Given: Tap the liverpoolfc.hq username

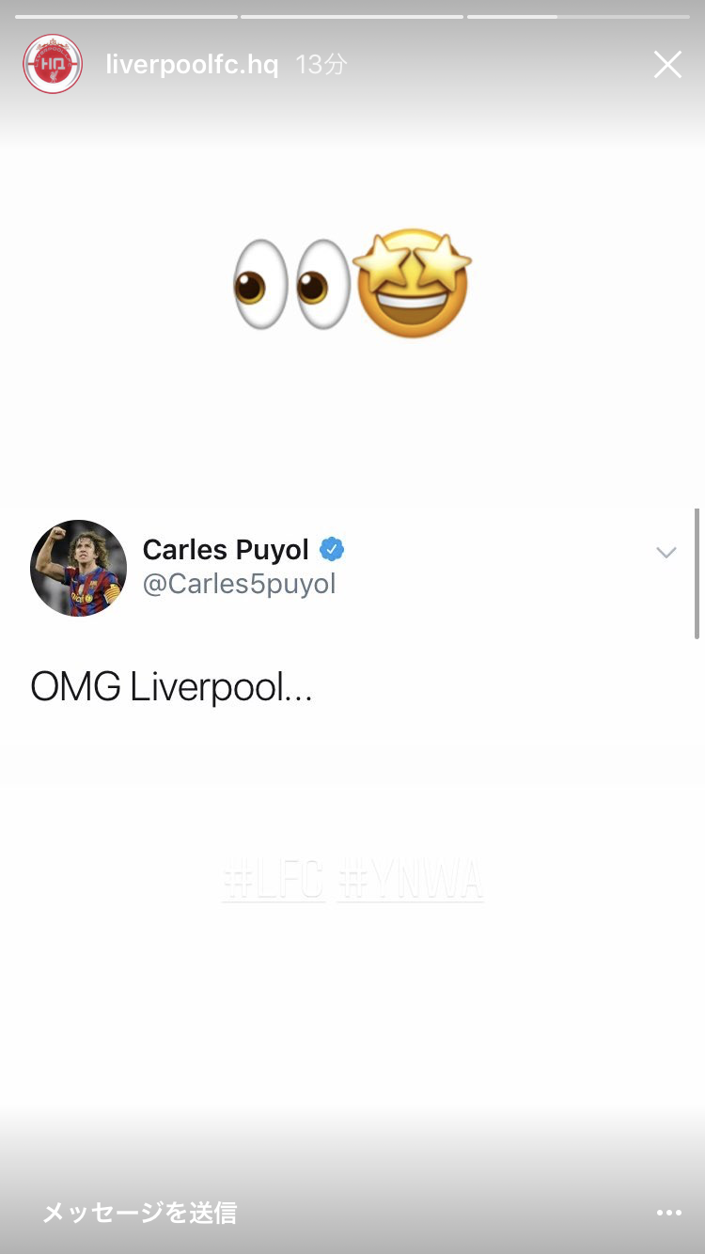Looking at the screenshot, I should tap(192, 65).
